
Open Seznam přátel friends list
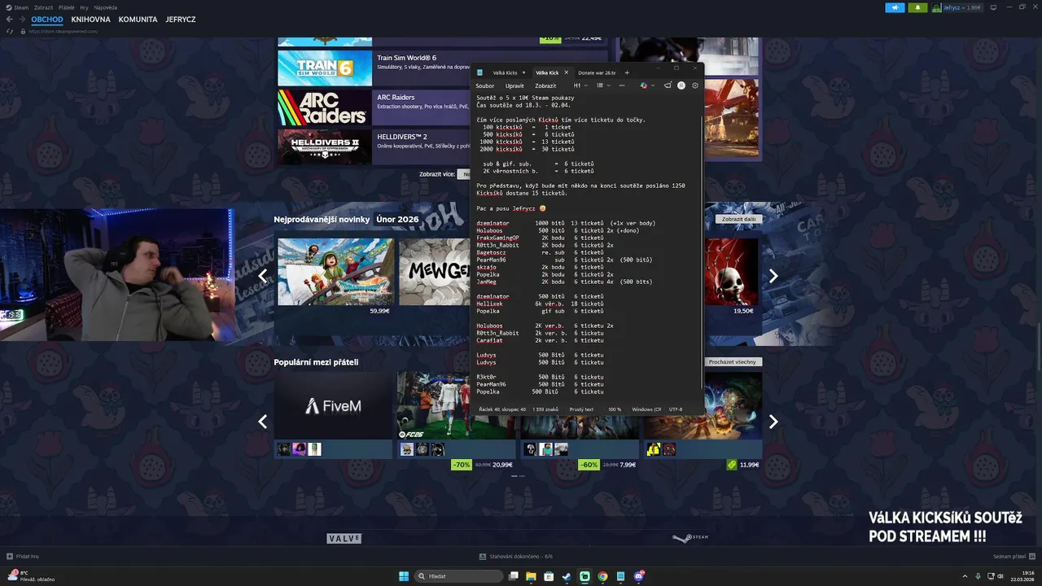tap(1014, 557)
